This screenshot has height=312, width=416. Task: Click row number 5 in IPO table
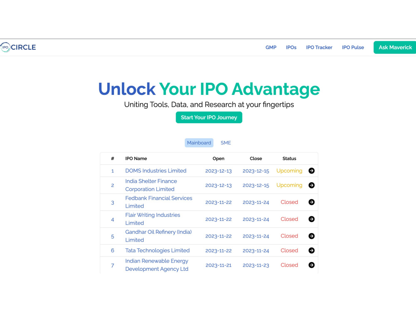pos(112,236)
